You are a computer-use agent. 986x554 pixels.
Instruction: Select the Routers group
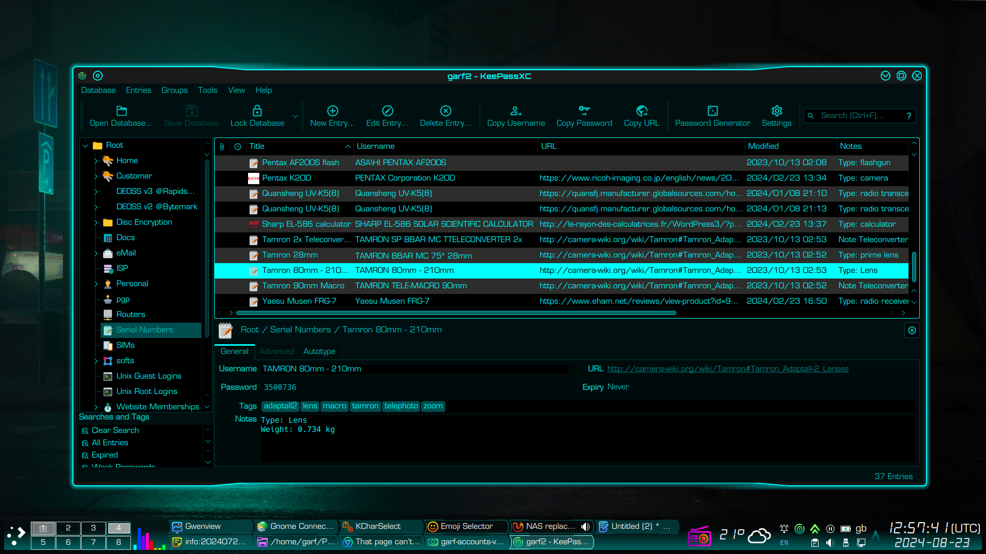[x=130, y=315]
